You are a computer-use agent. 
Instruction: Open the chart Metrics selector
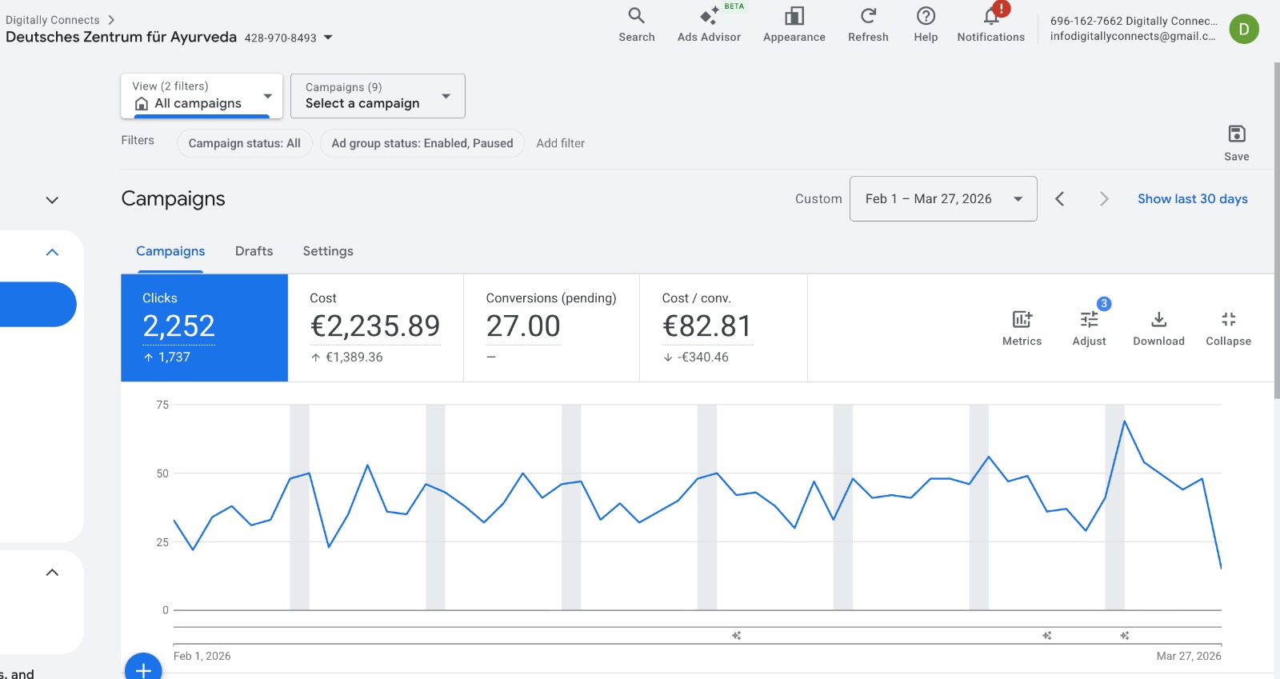pyautogui.click(x=1022, y=328)
